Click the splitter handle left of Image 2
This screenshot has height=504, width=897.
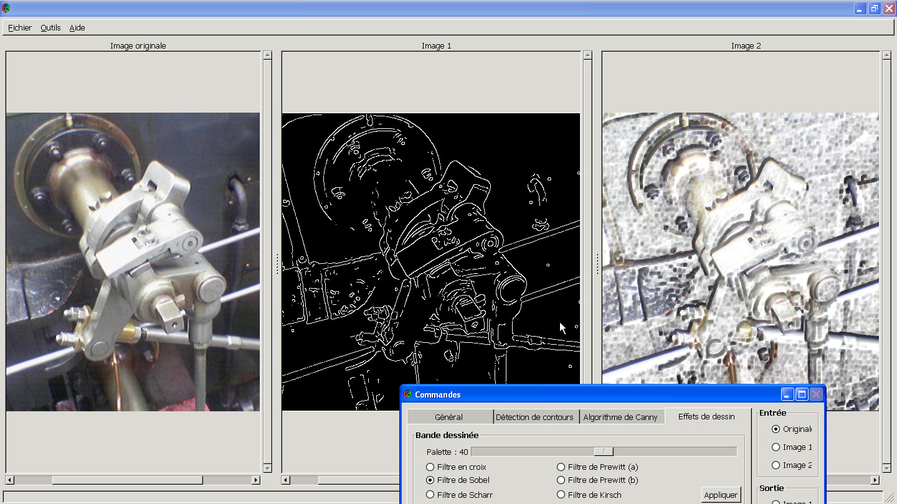(x=597, y=263)
